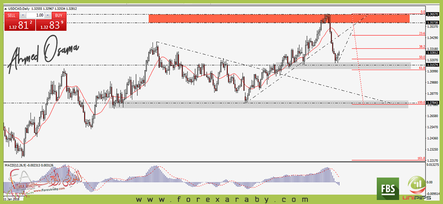Click the 1.00 volume input field
This screenshot has height=204, width=443.
pyautogui.click(x=35, y=15)
